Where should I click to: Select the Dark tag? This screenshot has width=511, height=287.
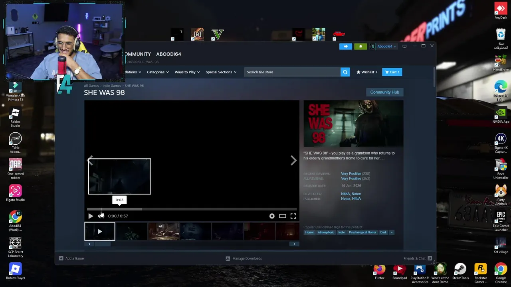tap(383, 232)
